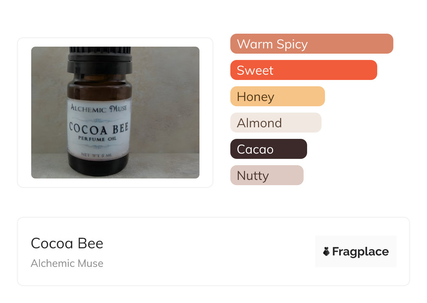Select the Almond accord bar
This screenshot has width=427, height=303.
coord(276,123)
